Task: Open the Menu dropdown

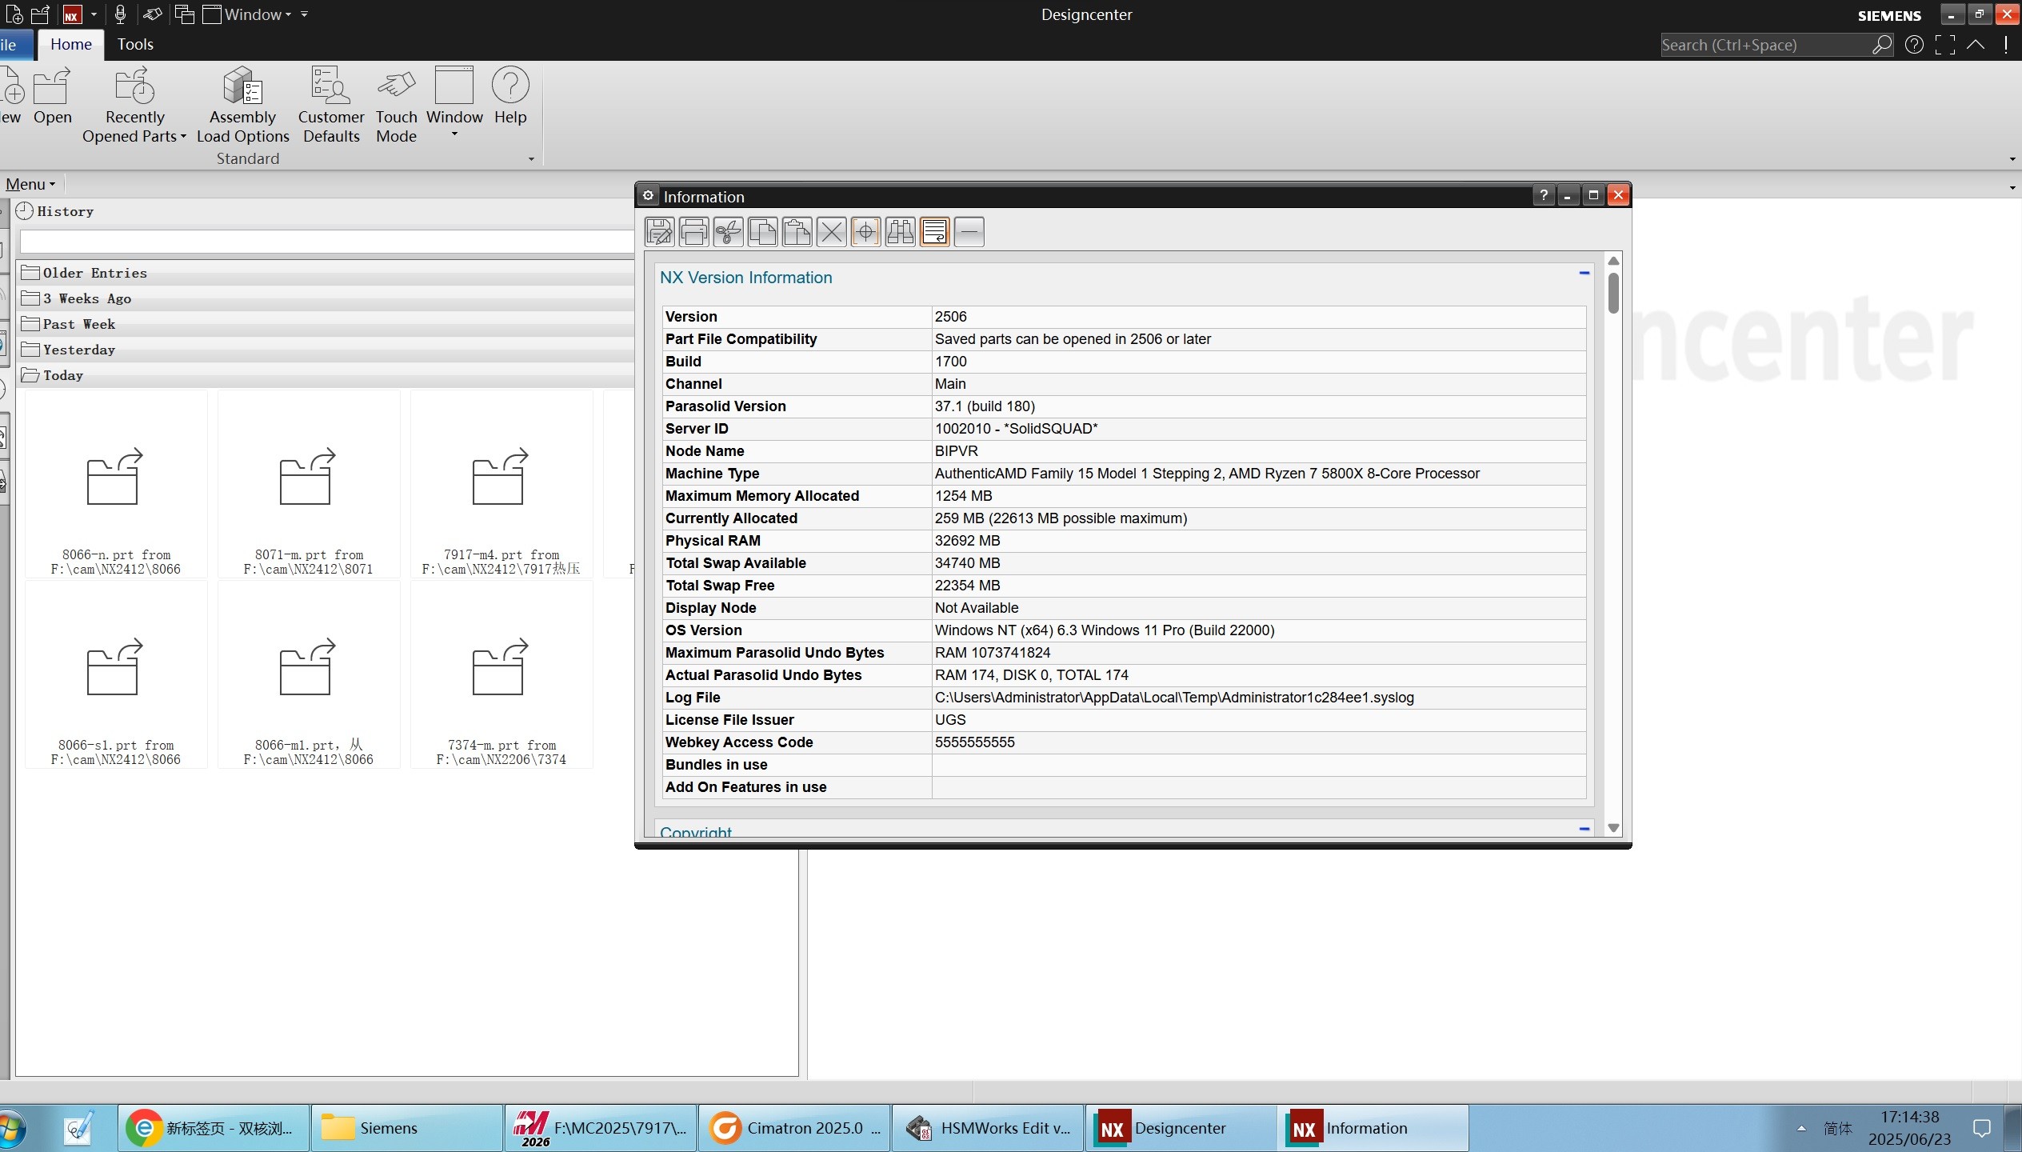Action: pyautogui.click(x=30, y=184)
